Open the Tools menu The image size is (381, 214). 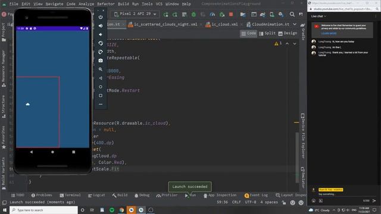click(147, 4)
